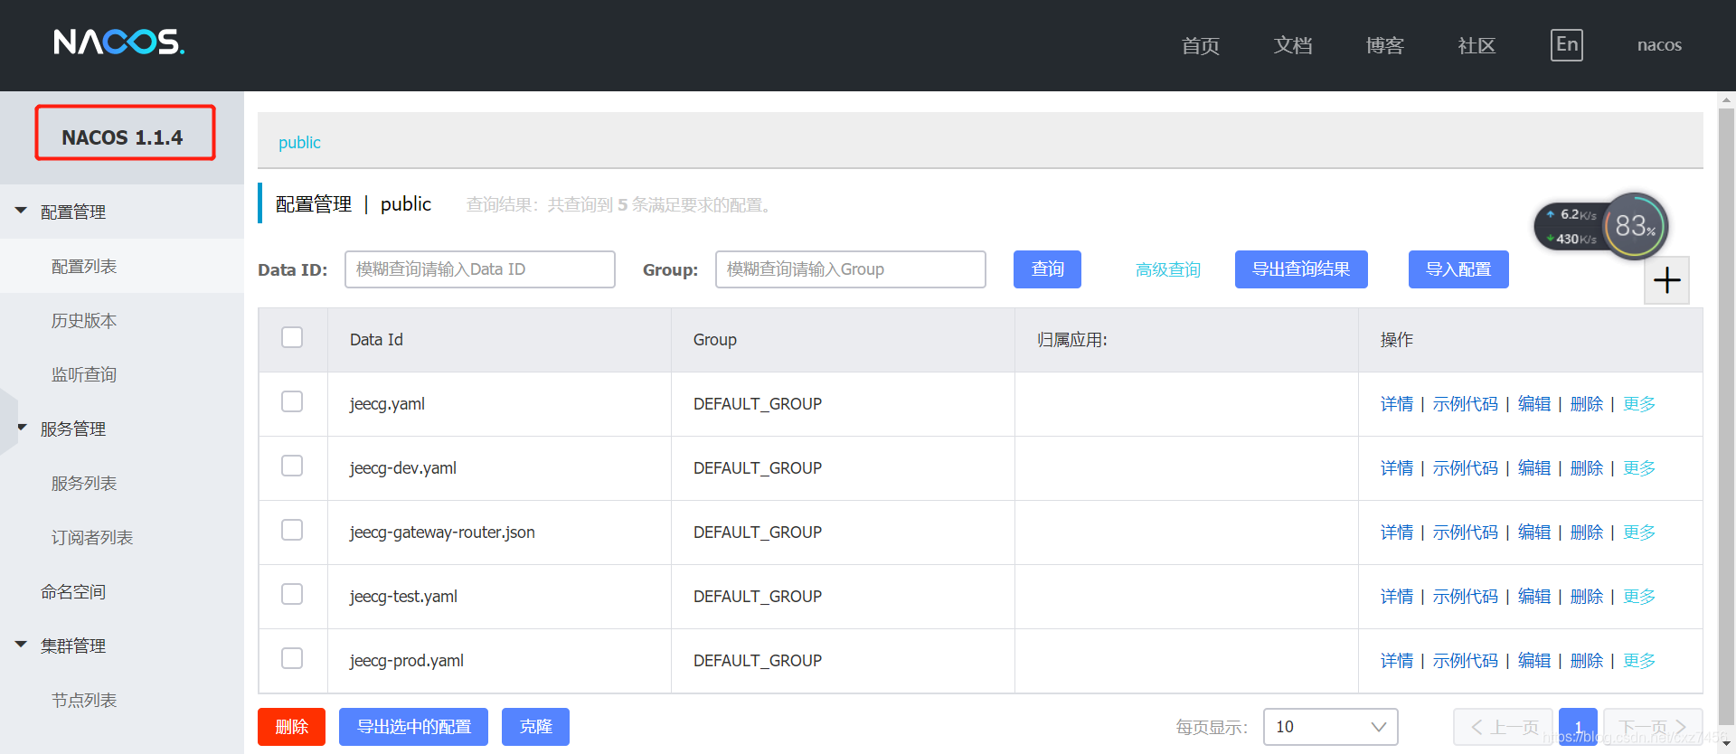Open 更多 menu for jeecg-dev.yaml
Image resolution: width=1736 pixels, height=754 pixels.
pos(1639,468)
